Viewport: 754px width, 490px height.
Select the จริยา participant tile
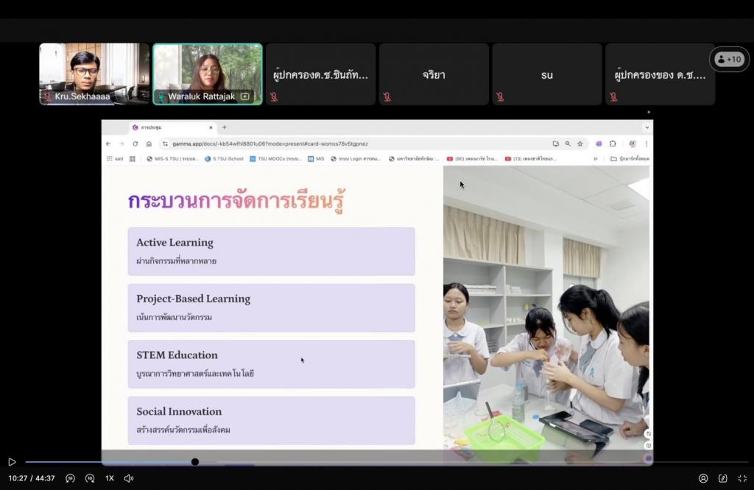(434, 74)
